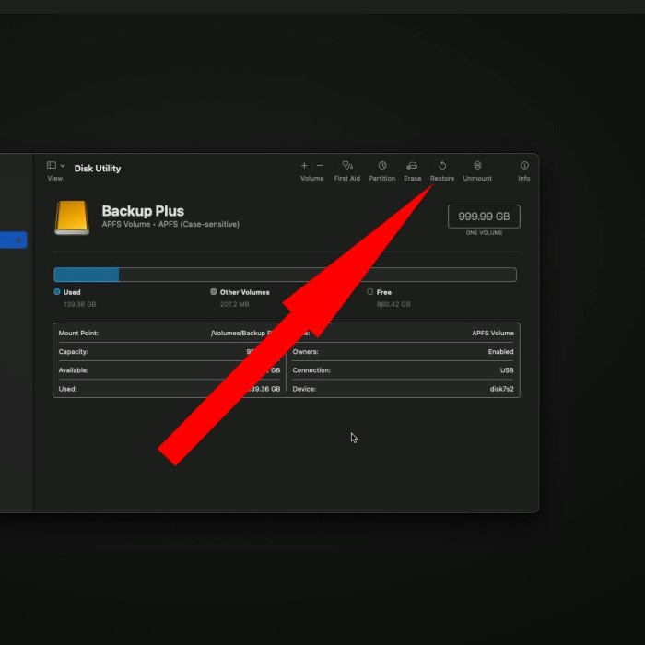Image resolution: width=645 pixels, height=645 pixels.
Task: Open the View dropdown chevron
Action: [63, 165]
